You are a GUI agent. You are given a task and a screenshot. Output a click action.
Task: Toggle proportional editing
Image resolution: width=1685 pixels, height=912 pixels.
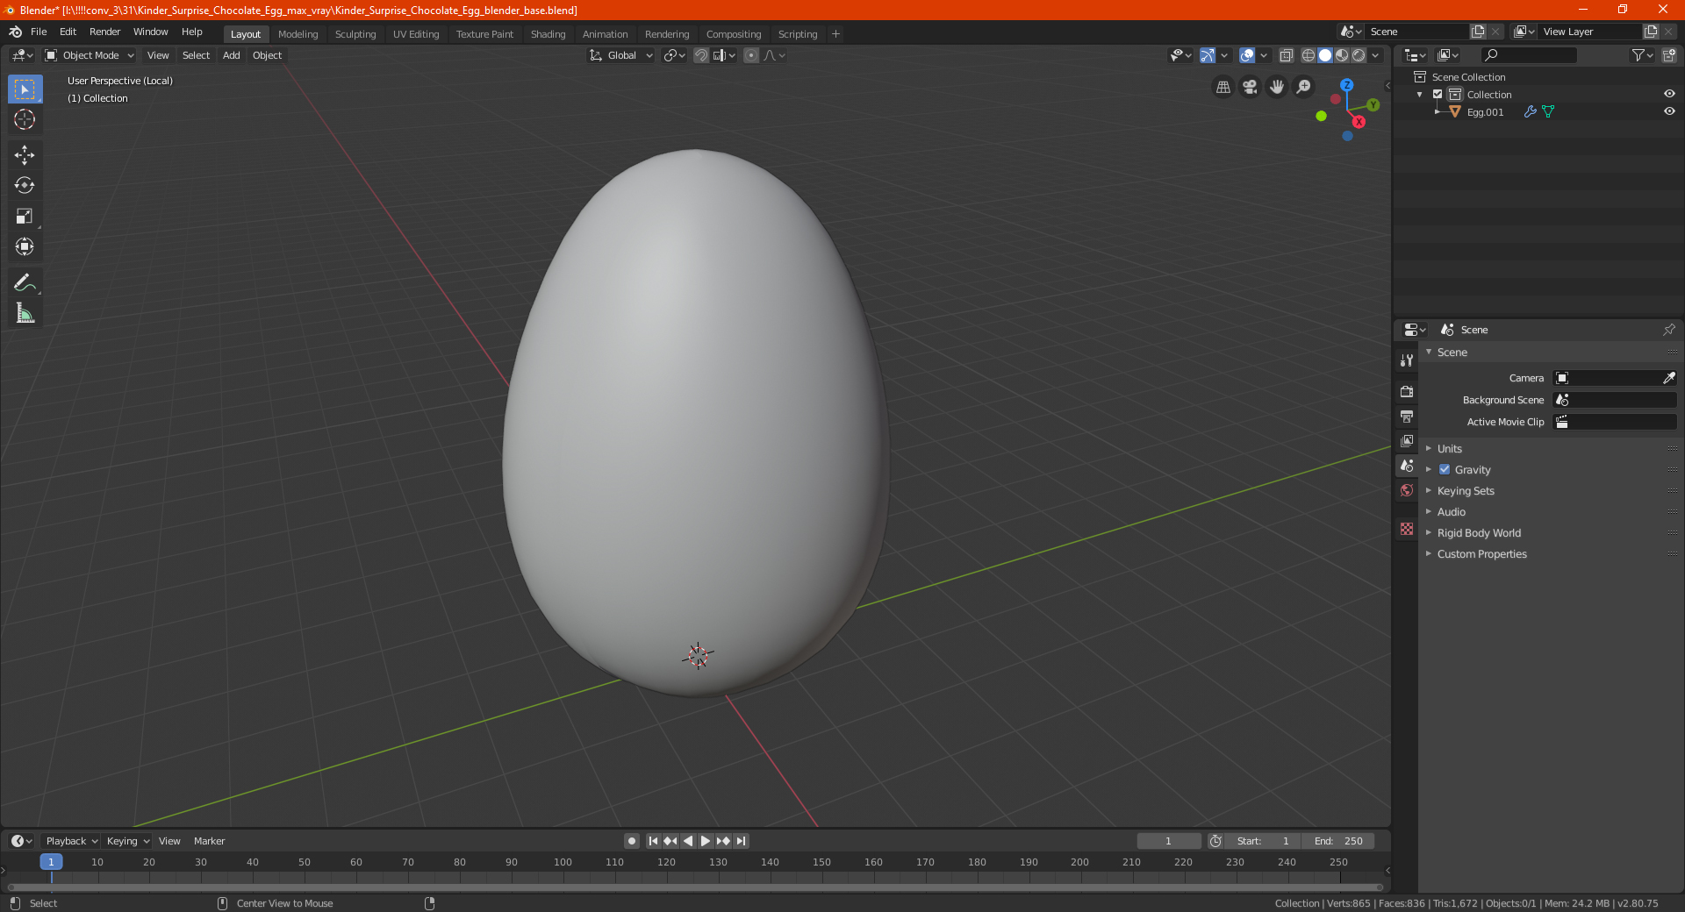click(x=751, y=55)
